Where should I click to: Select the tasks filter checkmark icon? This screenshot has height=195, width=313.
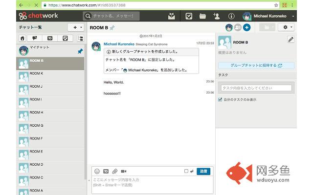click(65, 38)
